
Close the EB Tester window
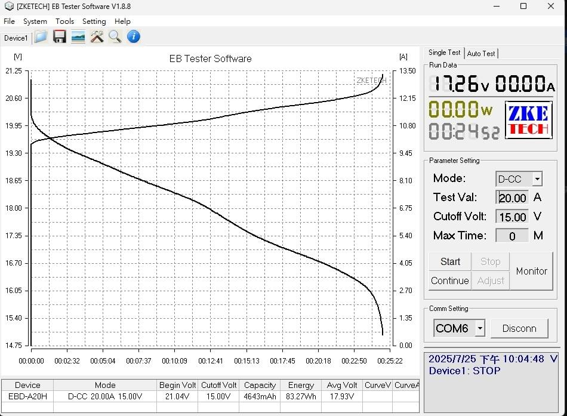tap(551, 6)
